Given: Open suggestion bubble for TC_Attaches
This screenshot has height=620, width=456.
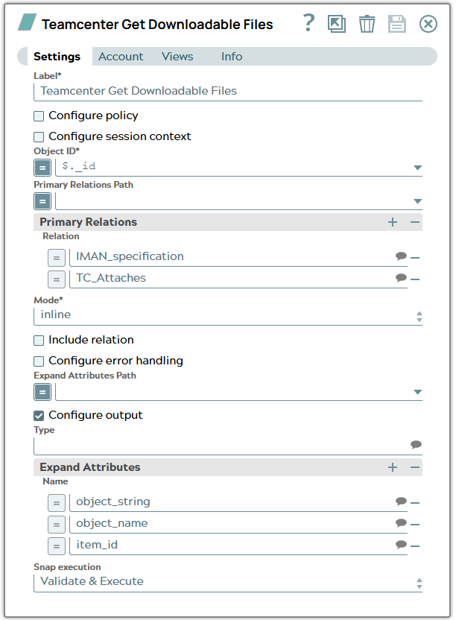Looking at the screenshot, I should [x=401, y=278].
